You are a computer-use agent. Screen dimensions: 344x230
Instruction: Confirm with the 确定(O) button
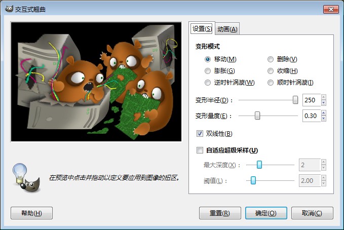266,213
